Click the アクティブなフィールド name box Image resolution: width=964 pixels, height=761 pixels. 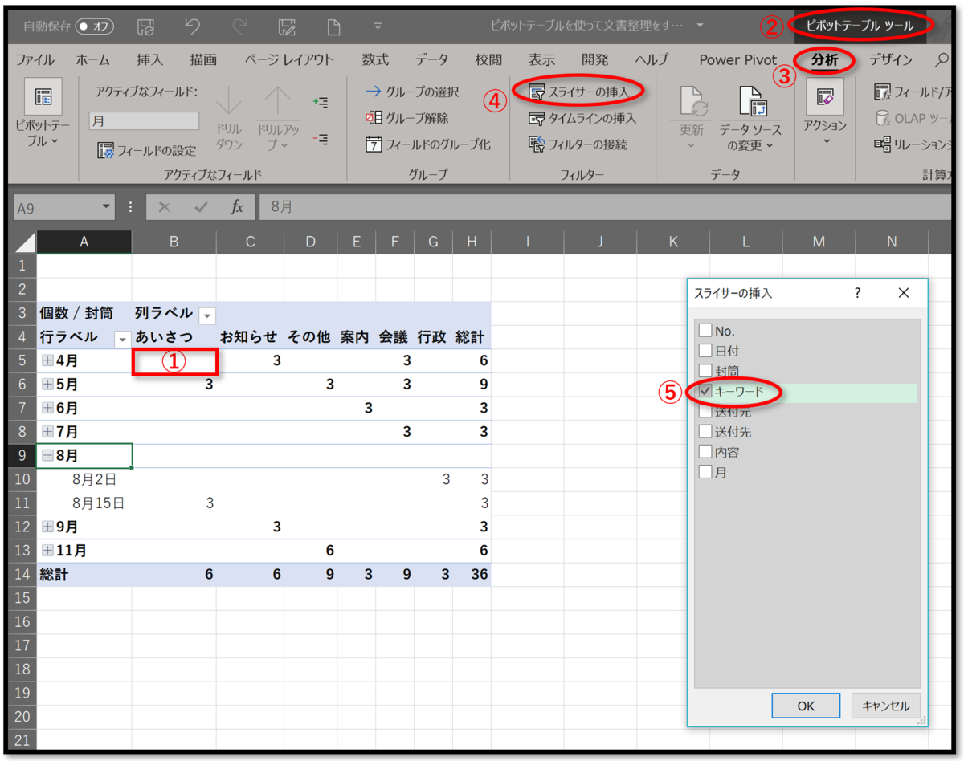click(x=144, y=121)
